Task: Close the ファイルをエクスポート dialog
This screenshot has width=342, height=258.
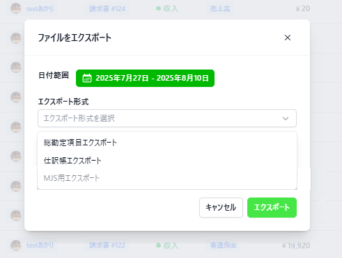Action: click(x=288, y=38)
